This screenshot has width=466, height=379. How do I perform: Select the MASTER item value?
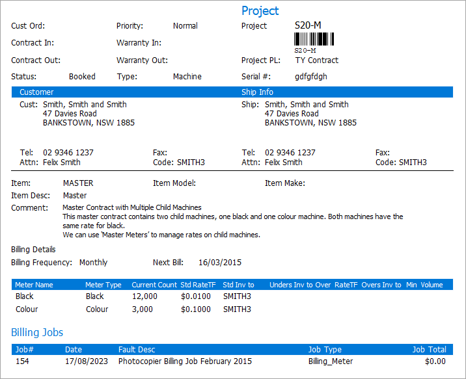point(78,183)
